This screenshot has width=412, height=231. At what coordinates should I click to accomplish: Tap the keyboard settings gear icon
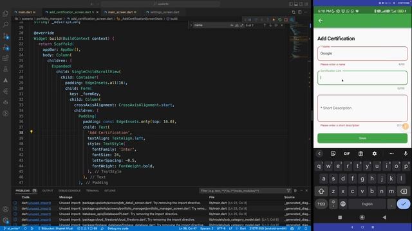coord(375,154)
